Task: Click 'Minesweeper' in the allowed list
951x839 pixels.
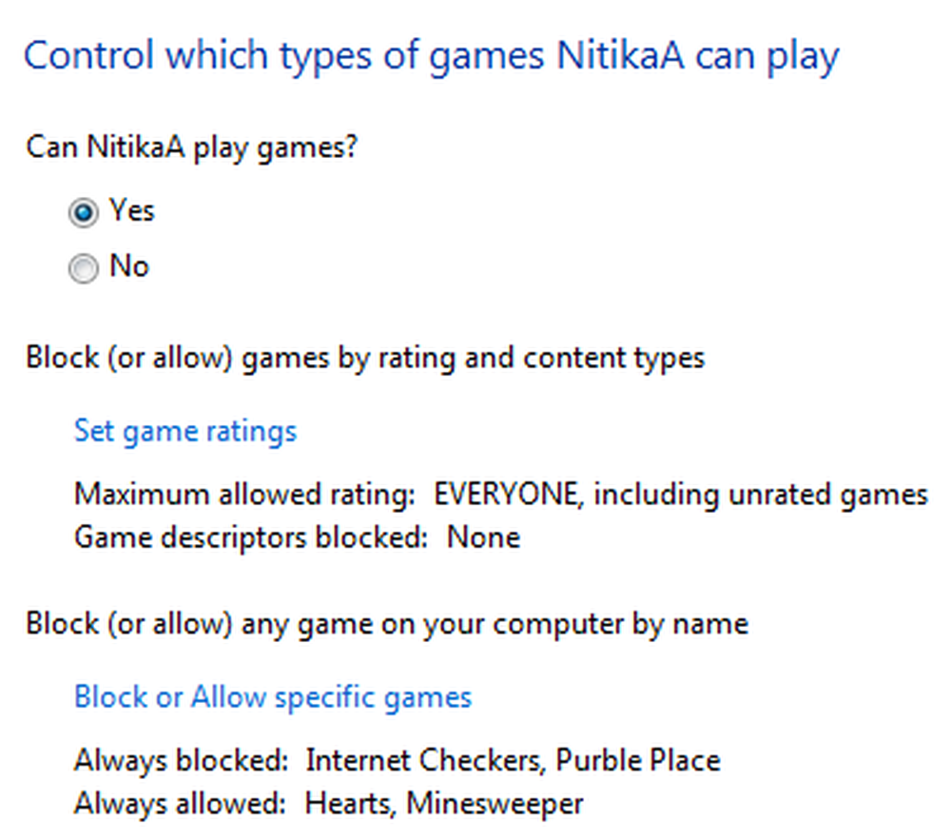Action: pos(495,805)
